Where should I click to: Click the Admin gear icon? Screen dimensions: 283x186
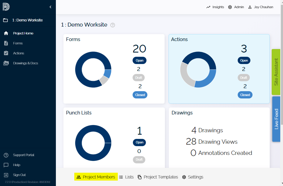coord(230,7)
